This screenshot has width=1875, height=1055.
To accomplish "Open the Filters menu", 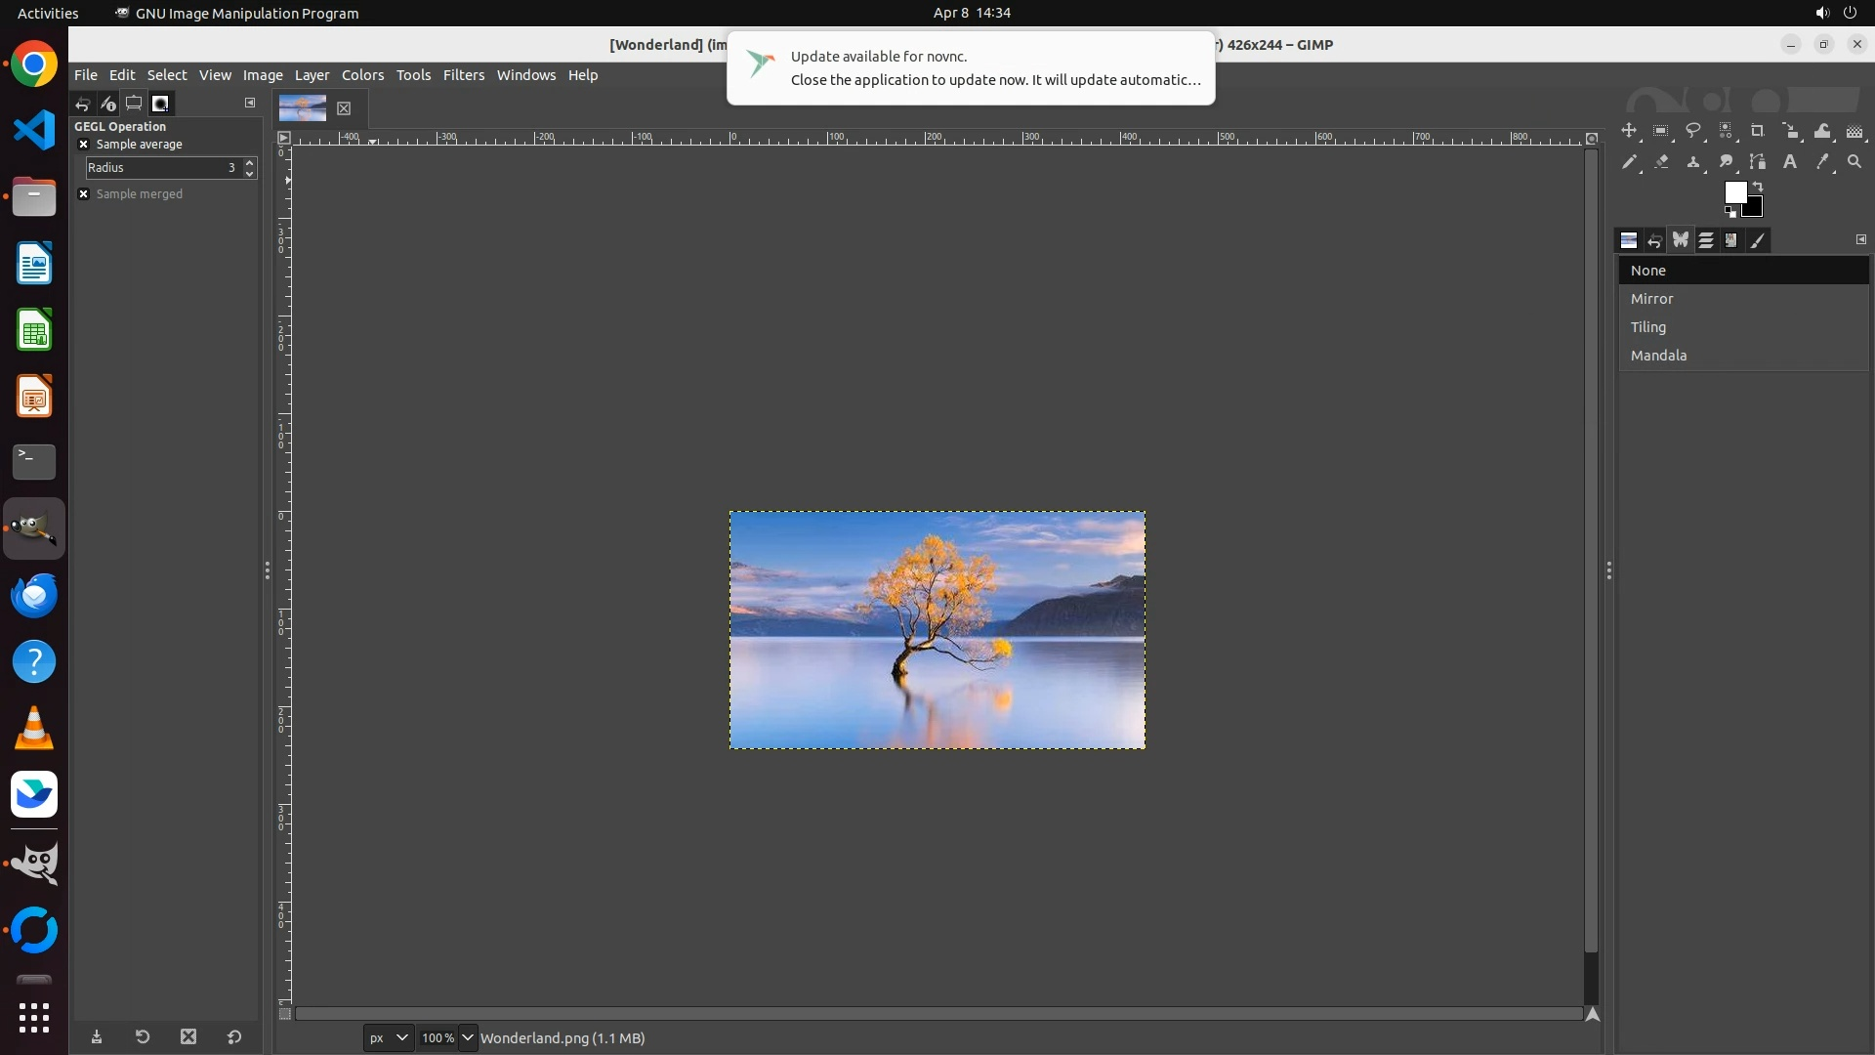I will click(x=463, y=75).
